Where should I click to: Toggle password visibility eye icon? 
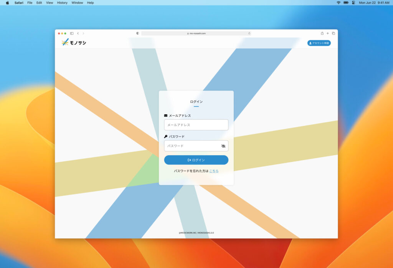(223, 146)
